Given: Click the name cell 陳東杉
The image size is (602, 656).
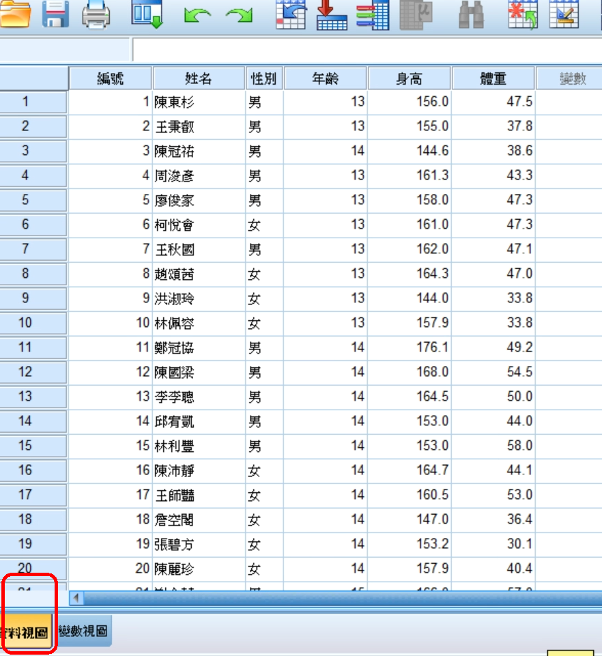Looking at the screenshot, I should coord(198,102).
